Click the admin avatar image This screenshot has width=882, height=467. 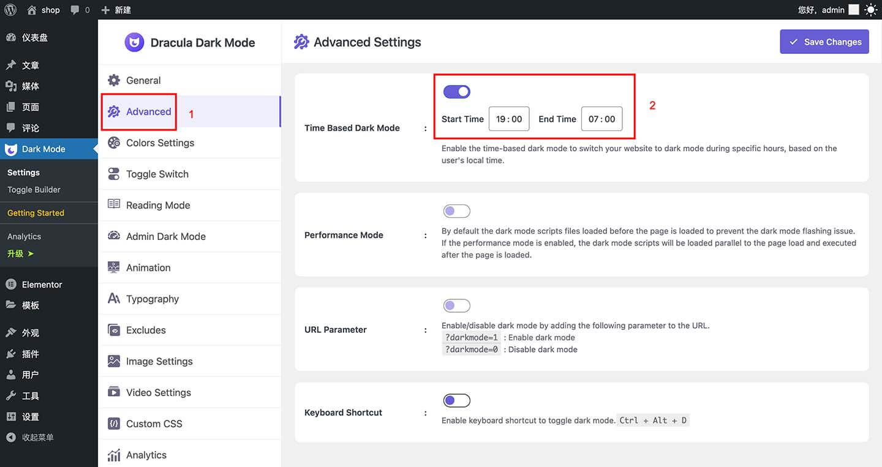854,10
